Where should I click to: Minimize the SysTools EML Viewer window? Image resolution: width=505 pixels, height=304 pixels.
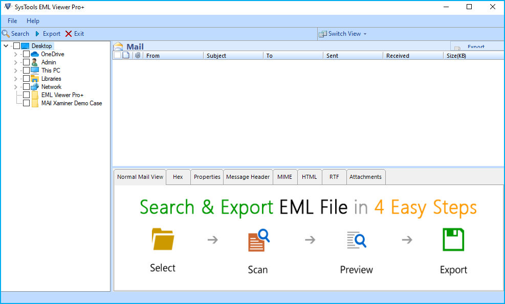pos(446,7)
